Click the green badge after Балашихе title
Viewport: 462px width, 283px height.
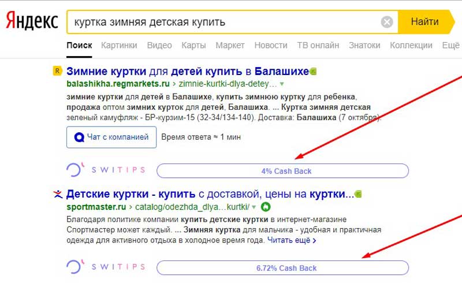click(x=313, y=72)
